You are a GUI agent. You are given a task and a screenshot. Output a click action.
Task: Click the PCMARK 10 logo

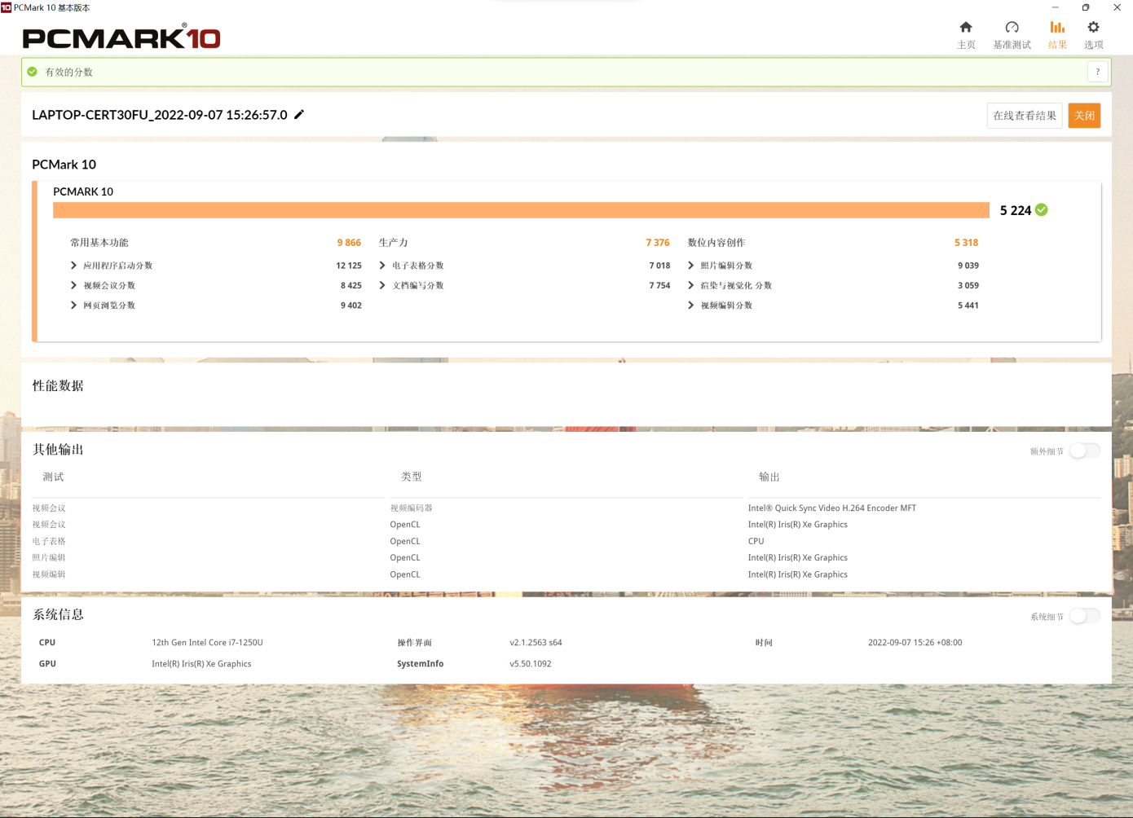coord(121,37)
